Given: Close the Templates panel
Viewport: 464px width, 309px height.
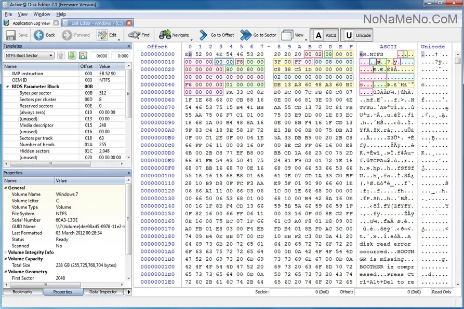Looking at the screenshot, I should (129, 46).
